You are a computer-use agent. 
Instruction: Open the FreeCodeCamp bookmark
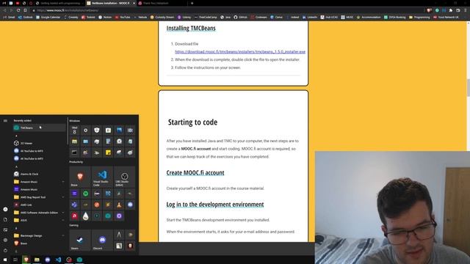(206, 18)
